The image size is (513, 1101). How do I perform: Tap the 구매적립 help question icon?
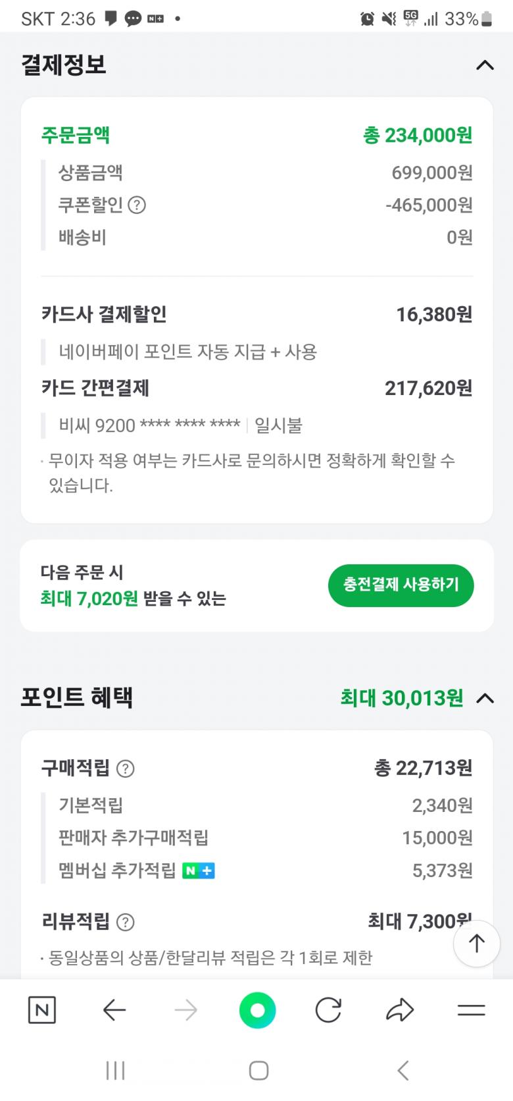pyautogui.click(x=125, y=768)
